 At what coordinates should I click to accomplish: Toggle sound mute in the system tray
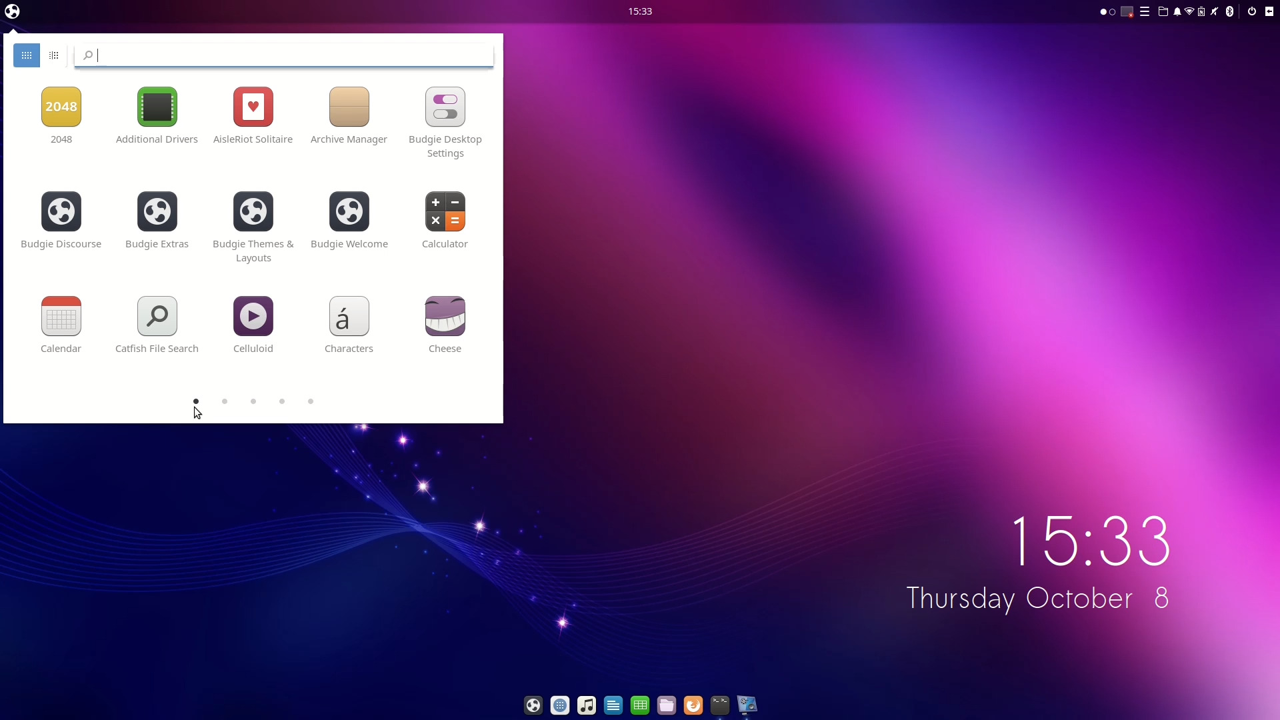[1215, 11]
